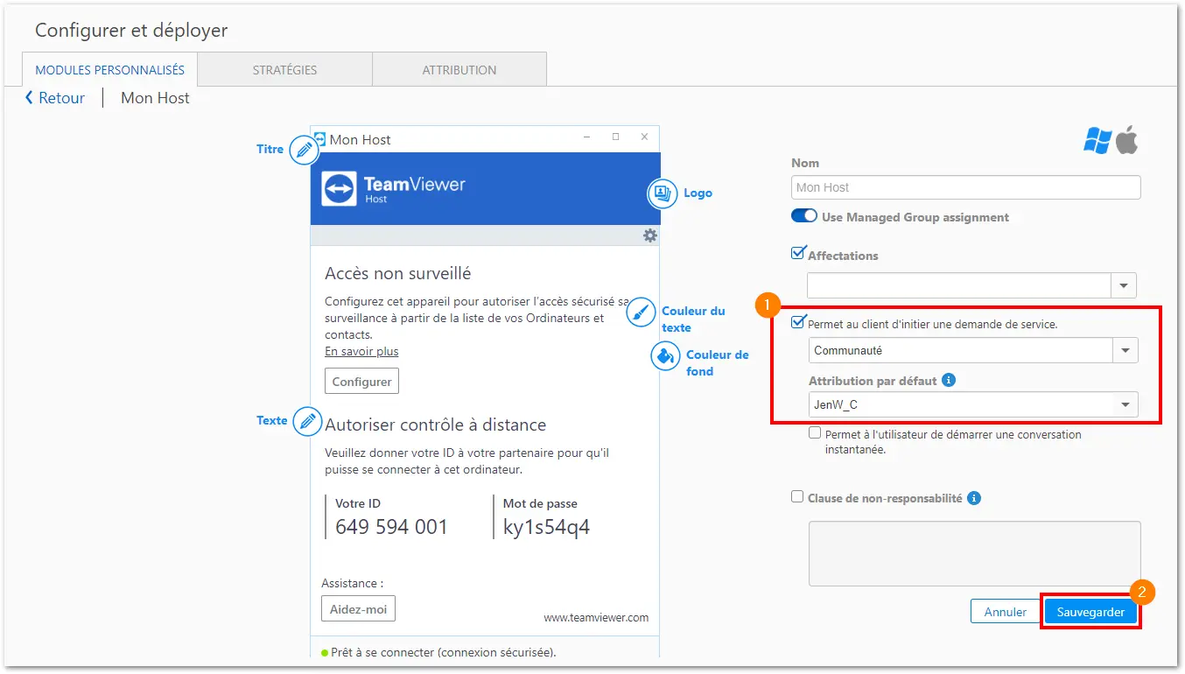Click the Texte pencil edit icon
1185x674 pixels.
coord(307,421)
